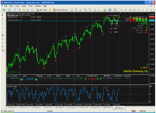Expand the New Chart dropdown arrow

click(x=6, y=10)
